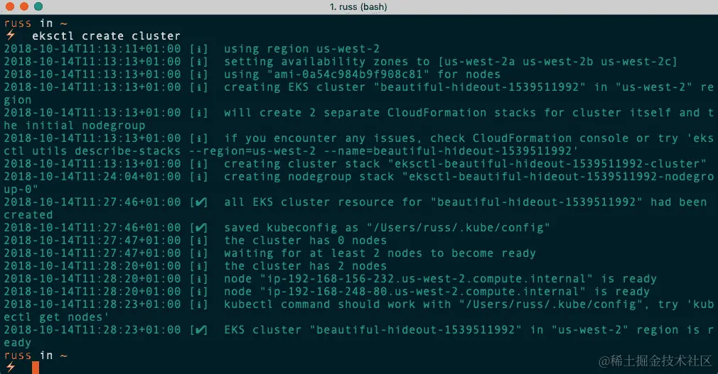Click 'creating nodegroup stack' log text
The width and height of the screenshot is (718, 374).
tap(309, 177)
